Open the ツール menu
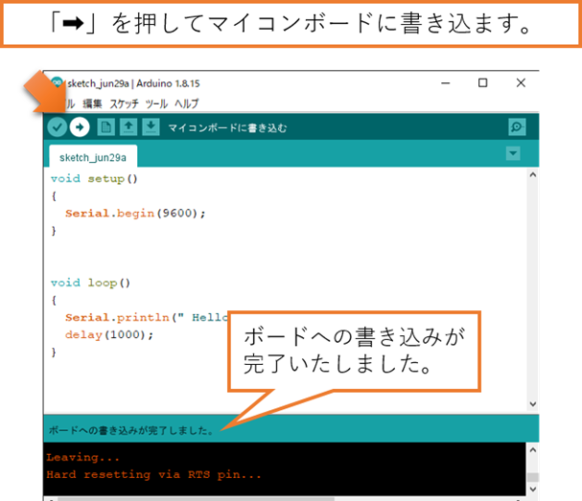The width and height of the screenshot is (582, 501). 156,103
